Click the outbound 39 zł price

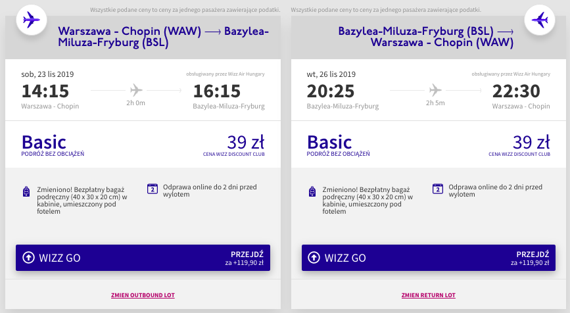pyautogui.click(x=246, y=142)
